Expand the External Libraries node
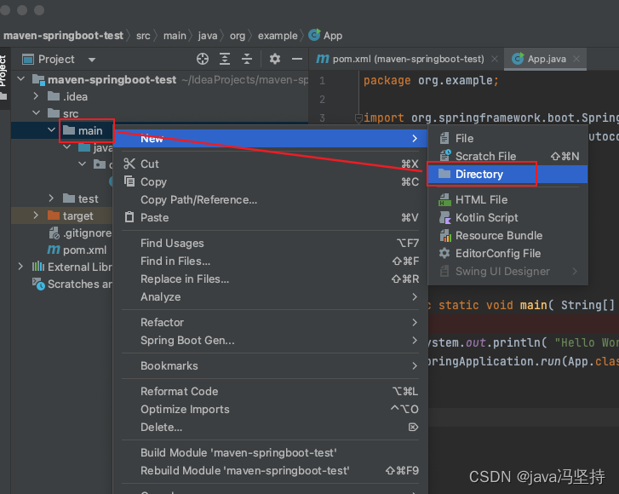The image size is (619, 494). [20, 267]
